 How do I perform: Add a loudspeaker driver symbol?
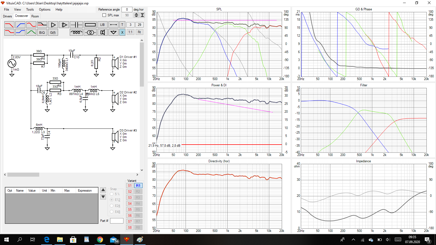pyautogui.click(x=102, y=32)
